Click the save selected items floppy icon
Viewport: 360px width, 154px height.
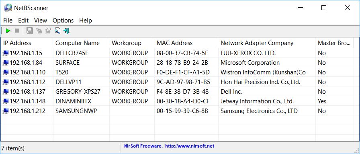[x=30, y=31]
